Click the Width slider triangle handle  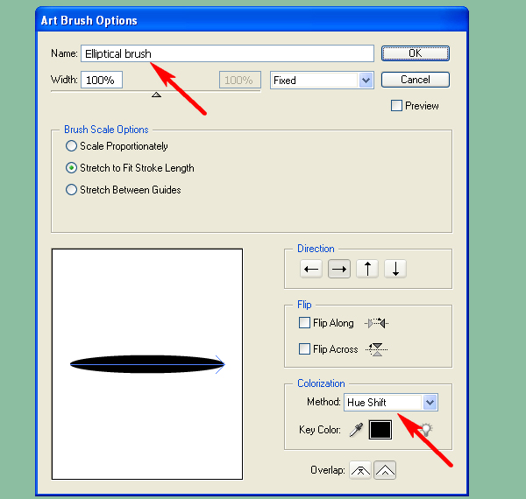pyautogui.click(x=156, y=95)
